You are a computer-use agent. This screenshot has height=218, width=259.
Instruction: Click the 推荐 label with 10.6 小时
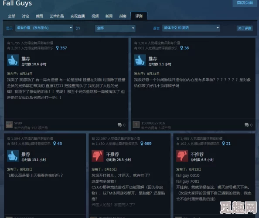(x=26, y=59)
